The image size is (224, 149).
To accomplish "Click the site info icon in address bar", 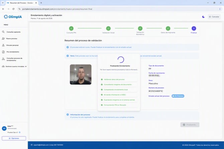I will (x=19, y=9).
